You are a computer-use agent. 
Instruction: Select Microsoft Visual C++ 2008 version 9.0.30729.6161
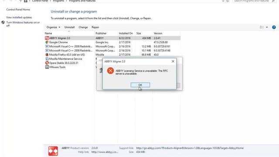[112, 46]
